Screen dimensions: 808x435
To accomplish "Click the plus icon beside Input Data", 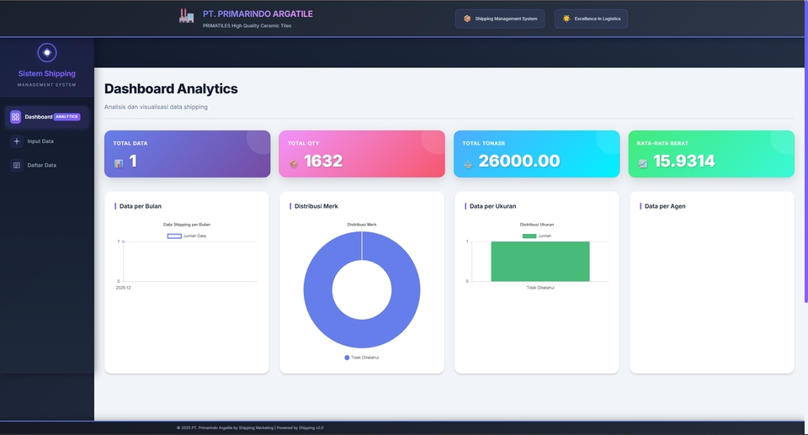I will click(x=17, y=141).
